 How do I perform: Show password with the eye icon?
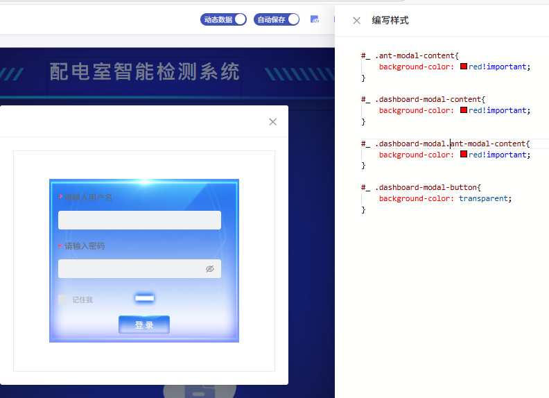click(210, 269)
